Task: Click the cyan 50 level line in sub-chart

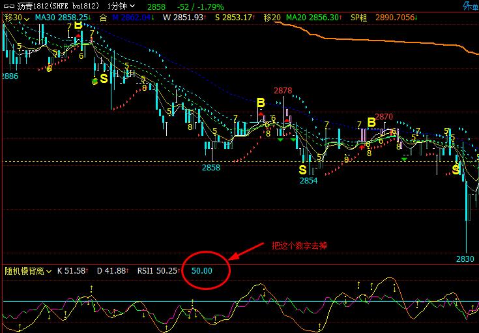Action: point(240,301)
